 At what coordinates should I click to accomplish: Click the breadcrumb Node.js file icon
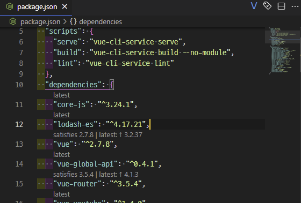click(x=13, y=21)
